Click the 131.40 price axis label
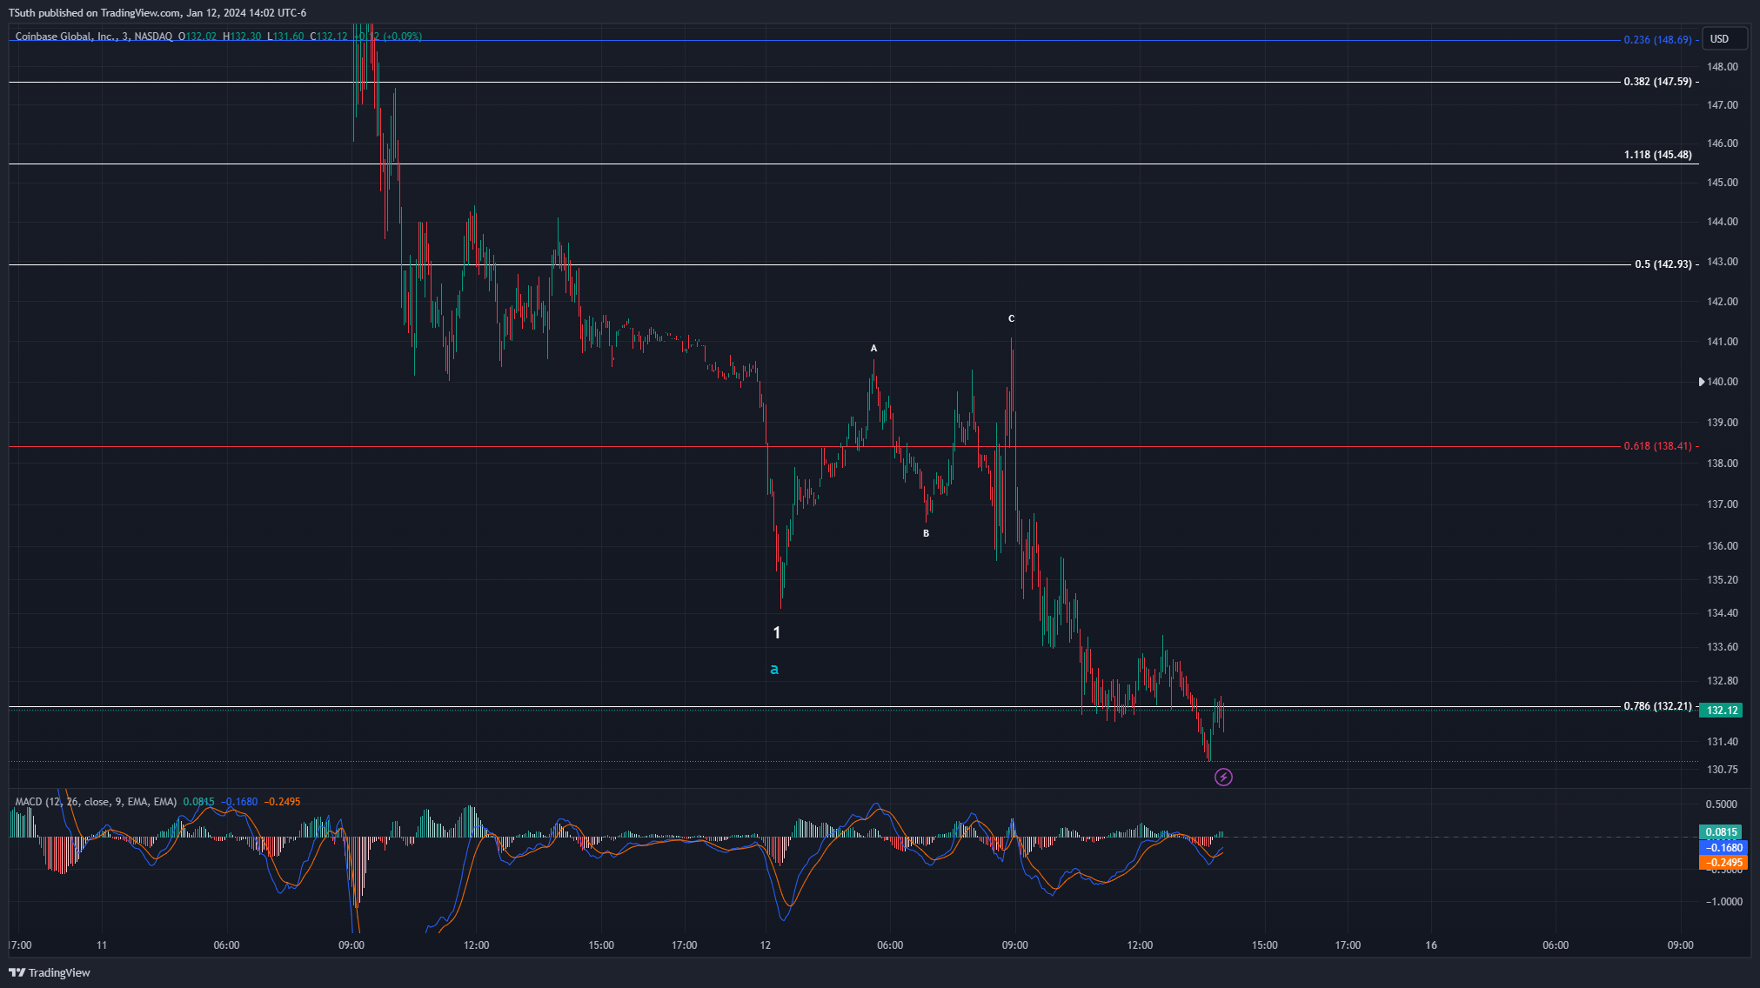The height and width of the screenshot is (988, 1760). click(x=1722, y=742)
